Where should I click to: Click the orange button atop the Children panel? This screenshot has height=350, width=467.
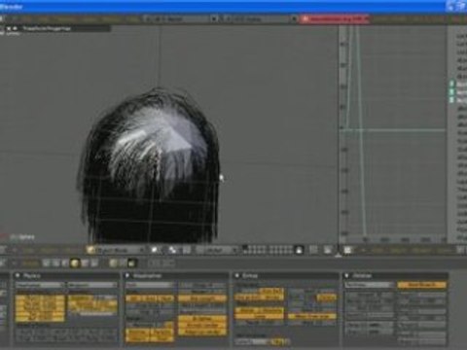tap(422, 285)
